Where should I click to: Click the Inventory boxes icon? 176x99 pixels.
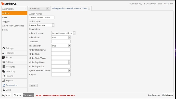click(4, 71)
